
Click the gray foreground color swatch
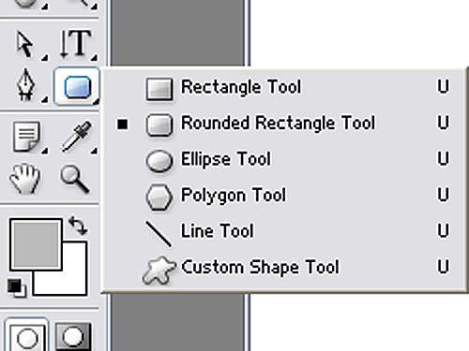[x=36, y=244]
